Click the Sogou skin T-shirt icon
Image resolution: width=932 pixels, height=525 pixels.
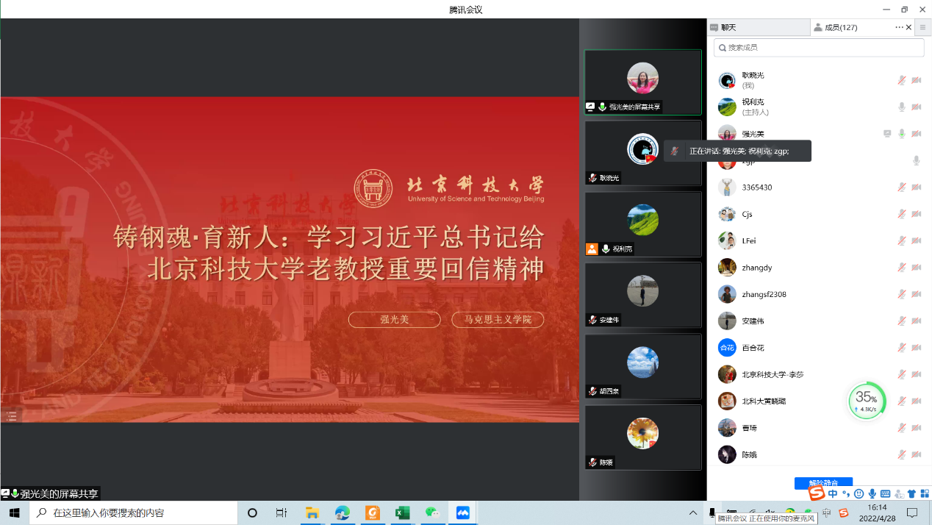pos(911,493)
